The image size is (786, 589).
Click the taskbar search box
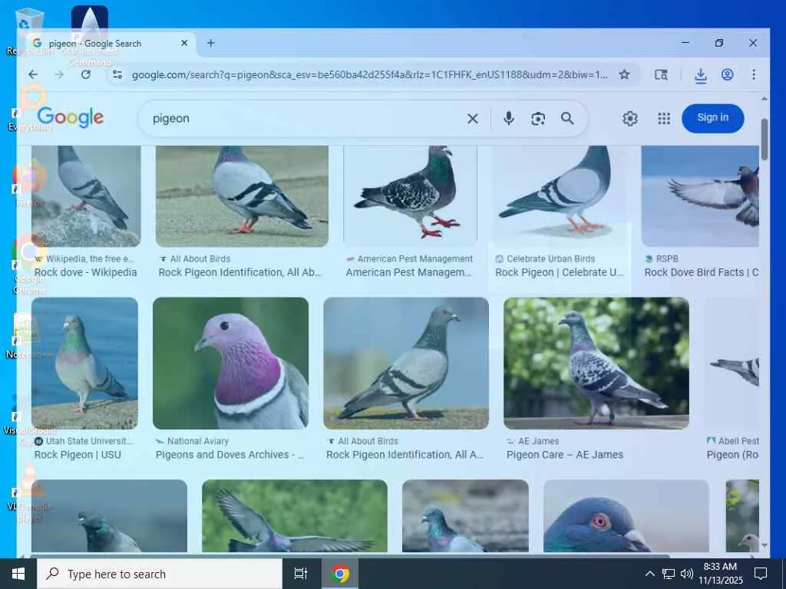pyautogui.click(x=160, y=574)
